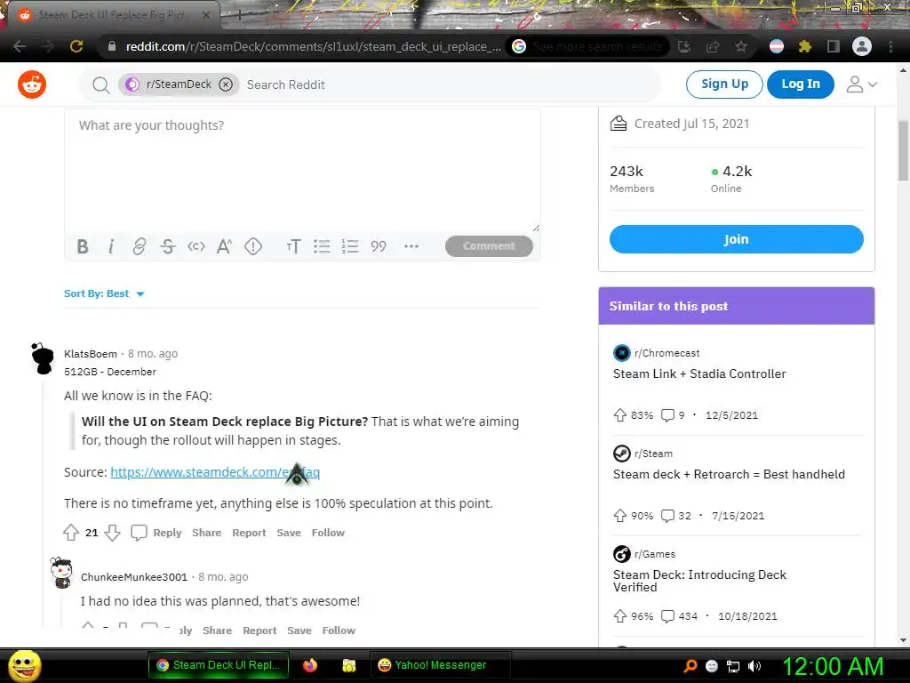Image resolution: width=910 pixels, height=683 pixels.
Task: Click into the comment text area
Action: [302, 172]
